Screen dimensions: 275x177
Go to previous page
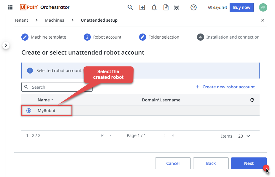(x=111, y=135)
